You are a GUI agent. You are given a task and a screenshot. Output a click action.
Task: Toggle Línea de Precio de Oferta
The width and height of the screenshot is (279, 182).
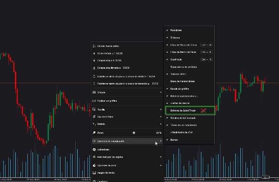[190, 45]
